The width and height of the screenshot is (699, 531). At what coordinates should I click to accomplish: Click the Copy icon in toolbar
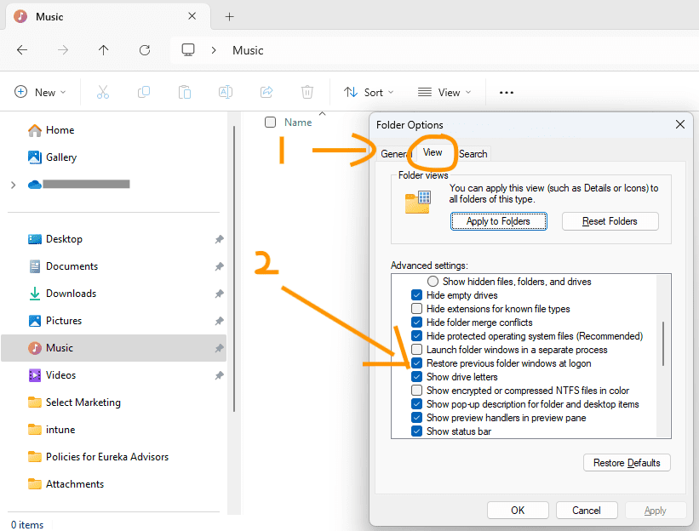144,92
